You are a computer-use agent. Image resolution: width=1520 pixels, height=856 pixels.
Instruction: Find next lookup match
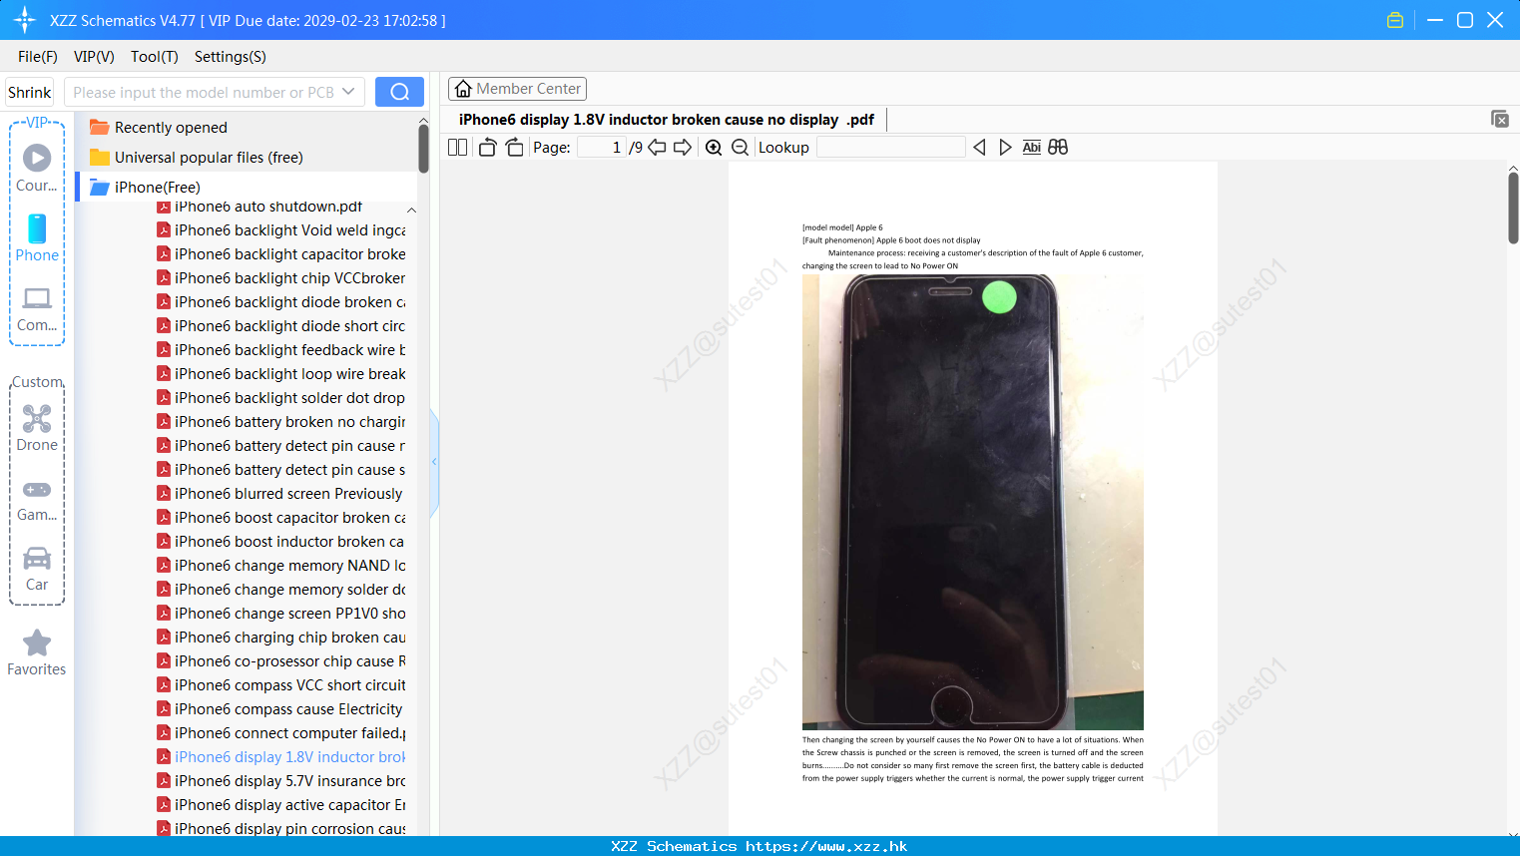(1005, 147)
